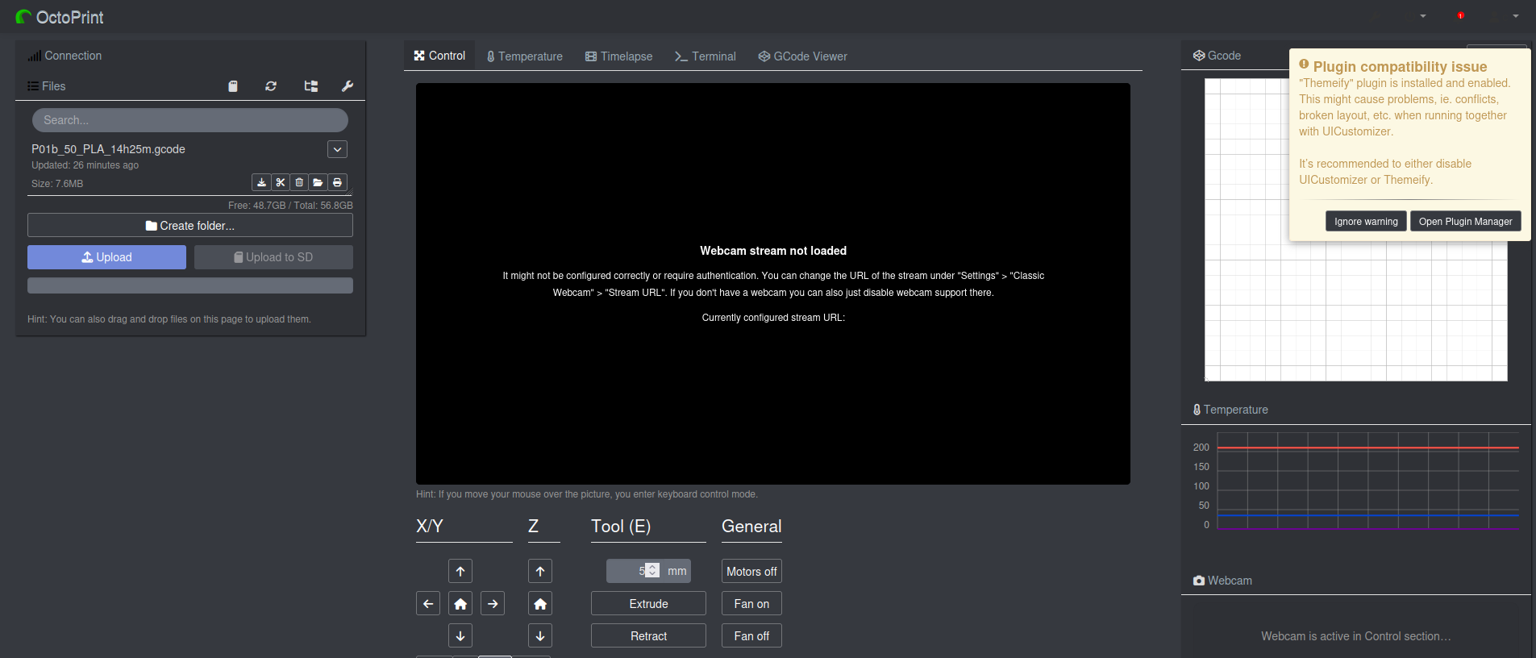Click 'Webcam is active in Control section' text

tap(1355, 636)
